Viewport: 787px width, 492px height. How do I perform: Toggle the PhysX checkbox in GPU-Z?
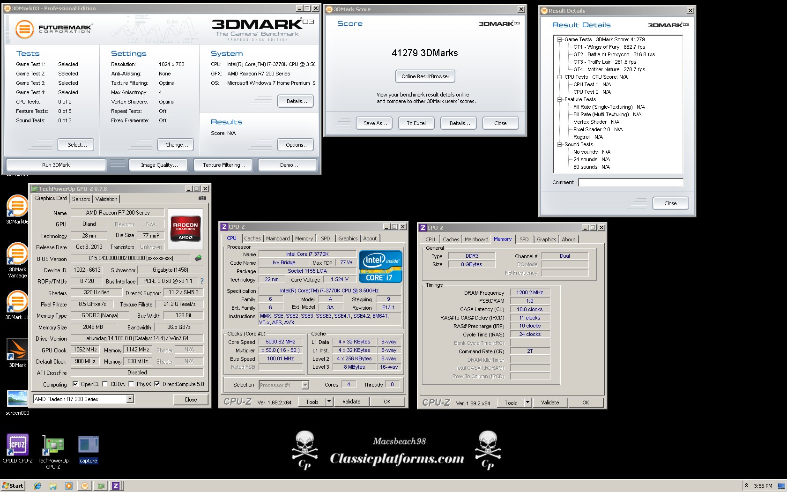132,384
